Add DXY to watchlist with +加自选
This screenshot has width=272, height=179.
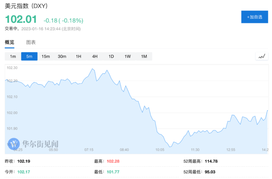coord(255,17)
